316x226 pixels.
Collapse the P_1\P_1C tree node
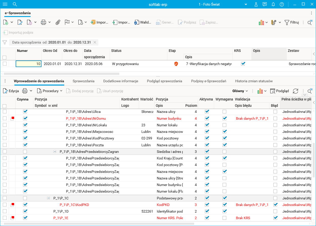tap(49, 198)
